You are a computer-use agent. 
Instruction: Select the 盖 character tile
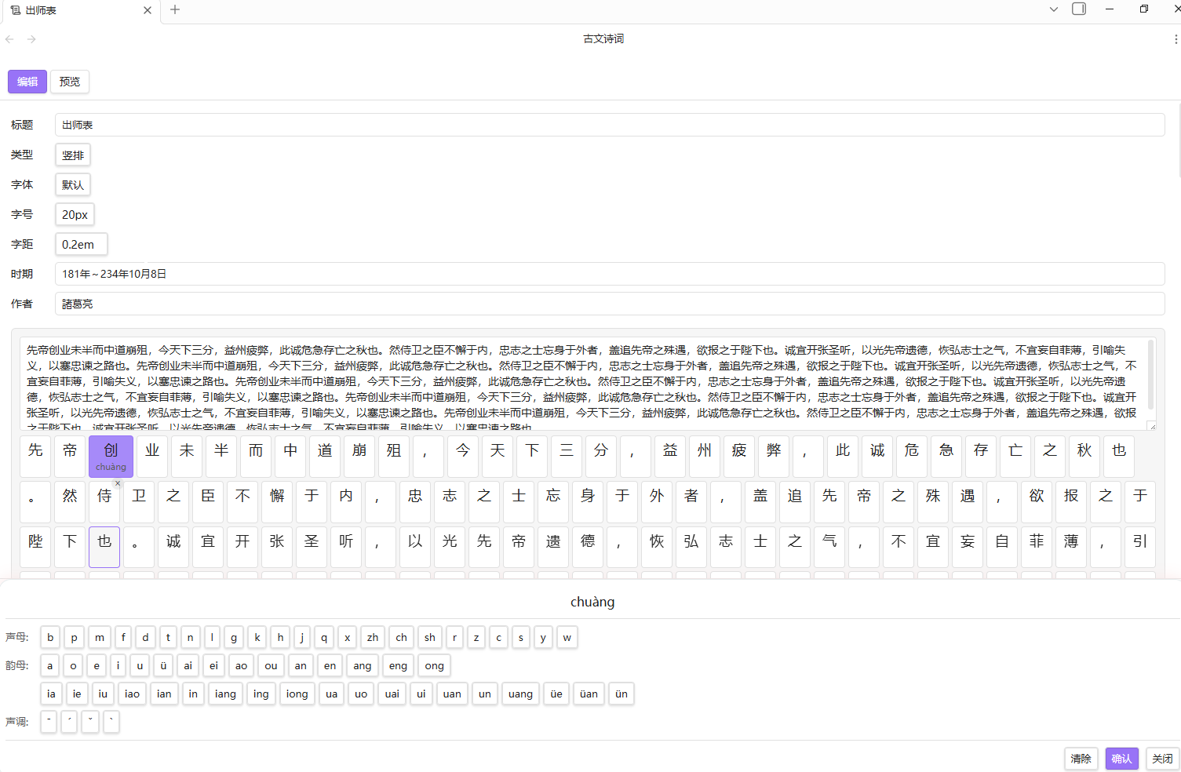(x=760, y=501)
